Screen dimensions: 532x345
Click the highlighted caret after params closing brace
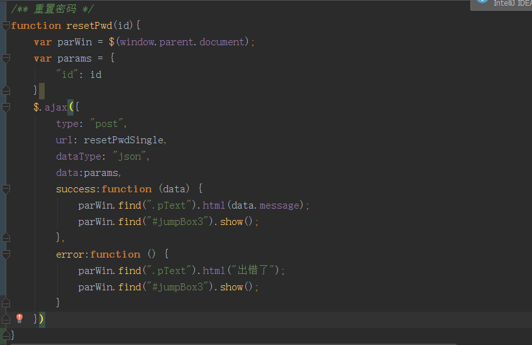click(42, 91)
